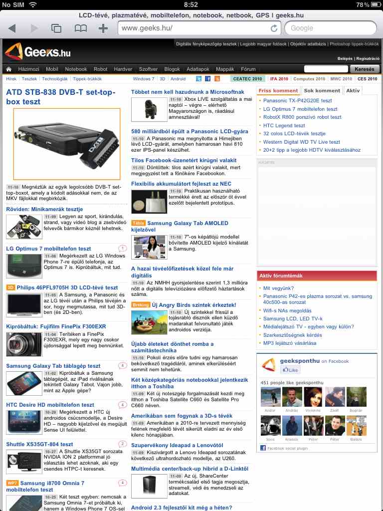Open the ATD STB-838 DVB-T set-top-box teszt headline
This screenshot has width=383, height=511.
[61, 97]
